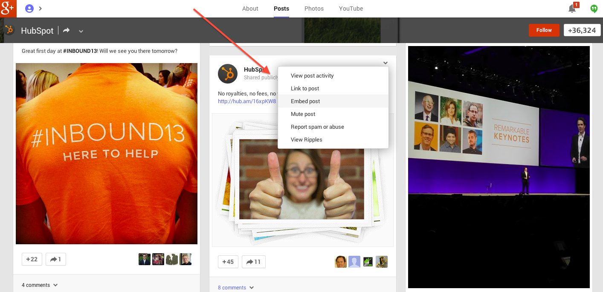Open your profile icon in the top bar
The image size is (603, 292).
29,8
